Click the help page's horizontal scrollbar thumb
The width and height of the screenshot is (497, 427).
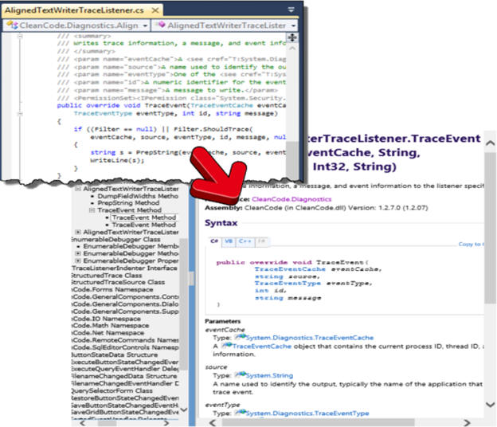(x=318, y=422)
